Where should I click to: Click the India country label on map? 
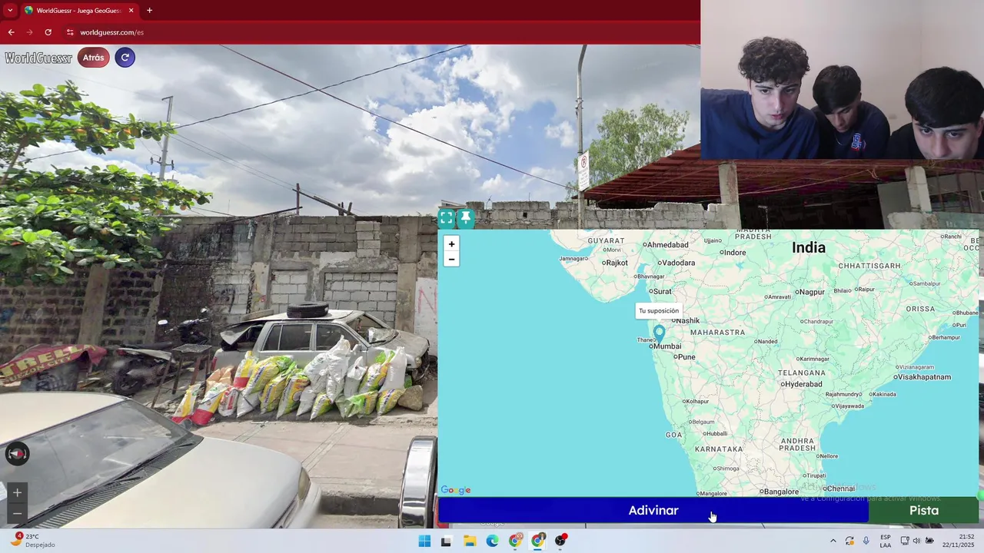[809, 247]
